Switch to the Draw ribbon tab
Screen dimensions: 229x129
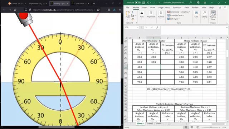pyautogui.click(x=153, y=8)
